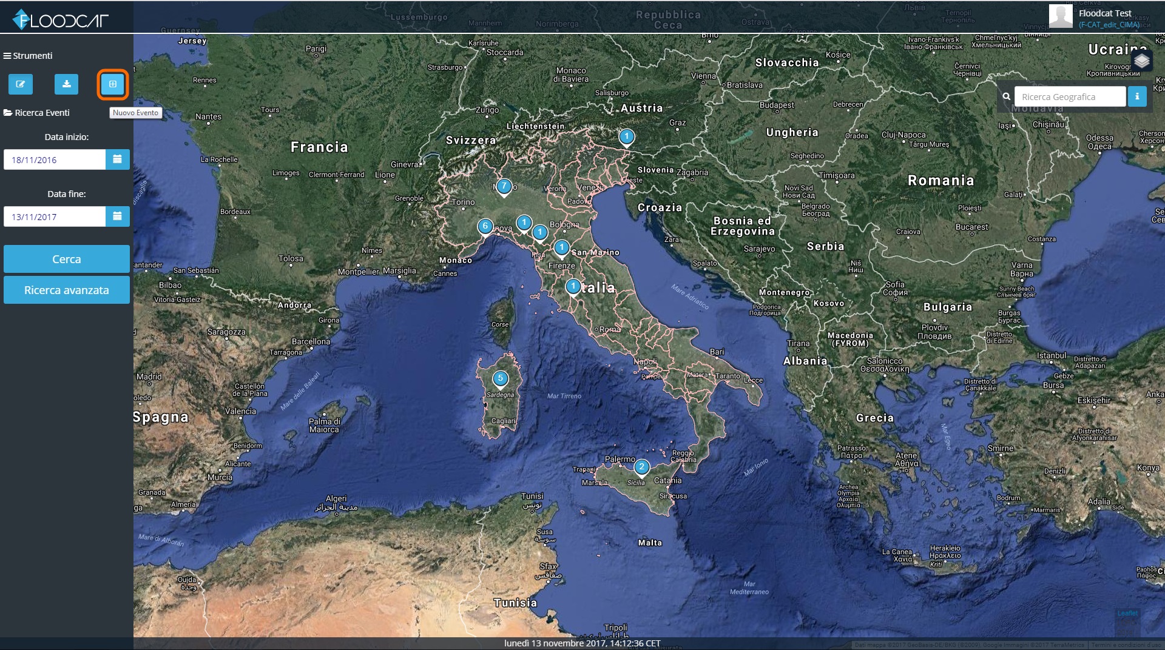The image size is (1165, 650).
Task: Click the Floodcat logo
Action: click(x=61, y=19)
